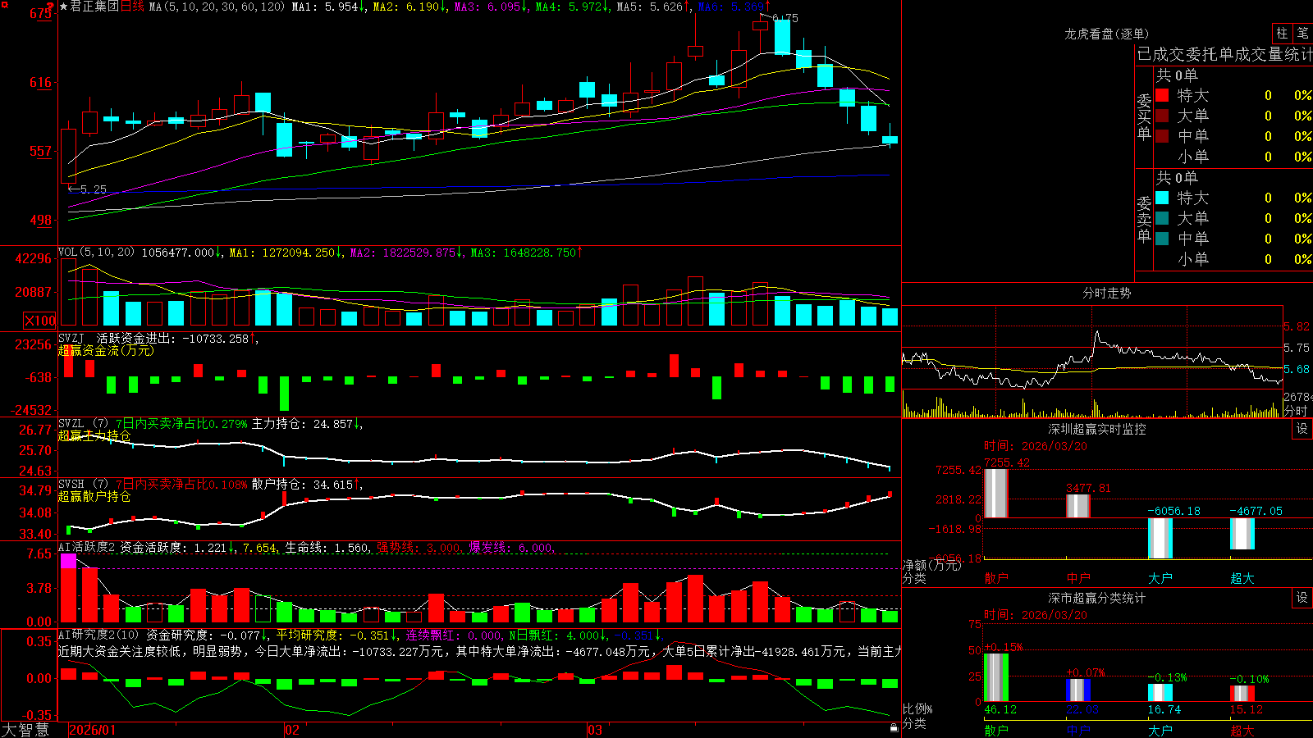Click the 深市超赢分类统计 title
Screen dimensions: 1313x738
pos(1097,598)
